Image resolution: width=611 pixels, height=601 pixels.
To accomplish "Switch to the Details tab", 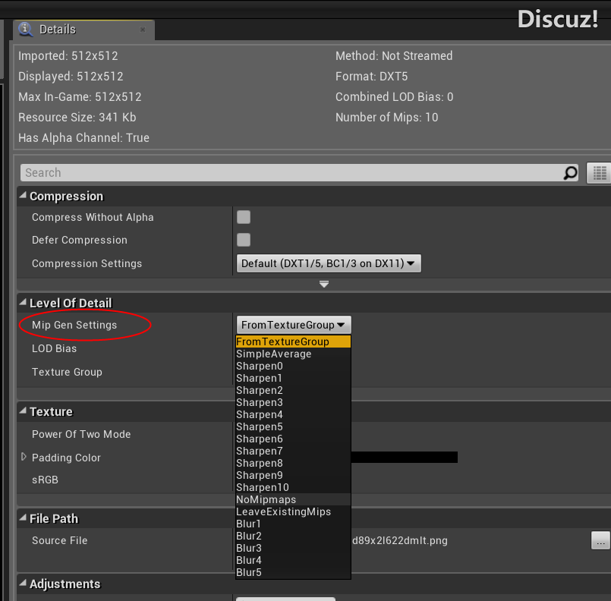I will 57,30.
